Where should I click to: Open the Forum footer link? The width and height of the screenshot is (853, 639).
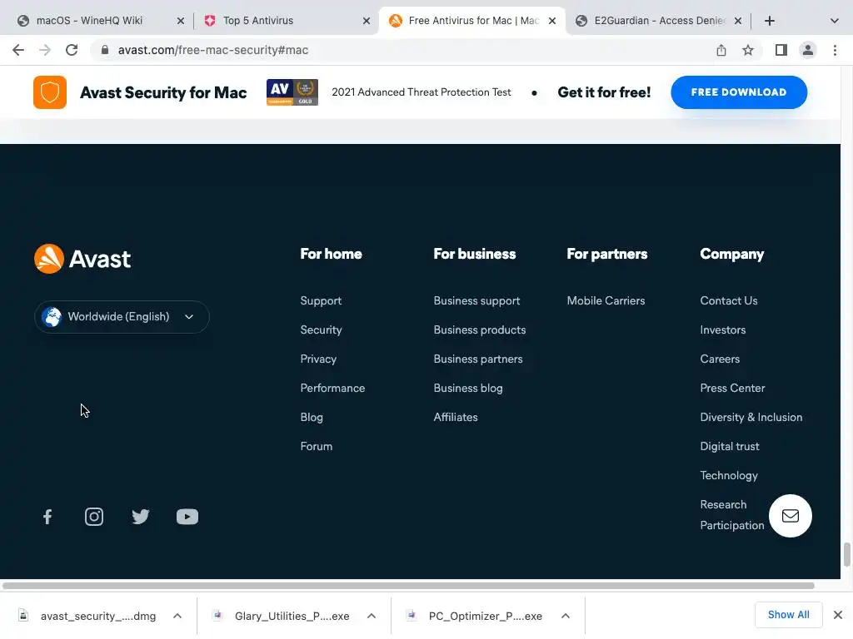(316, 446)
